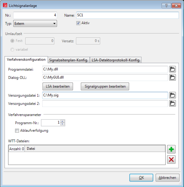Screen dimensions: 184x187
Task: Switch to Signalzeitenplan-Konfig. tab
Action: 69,60
